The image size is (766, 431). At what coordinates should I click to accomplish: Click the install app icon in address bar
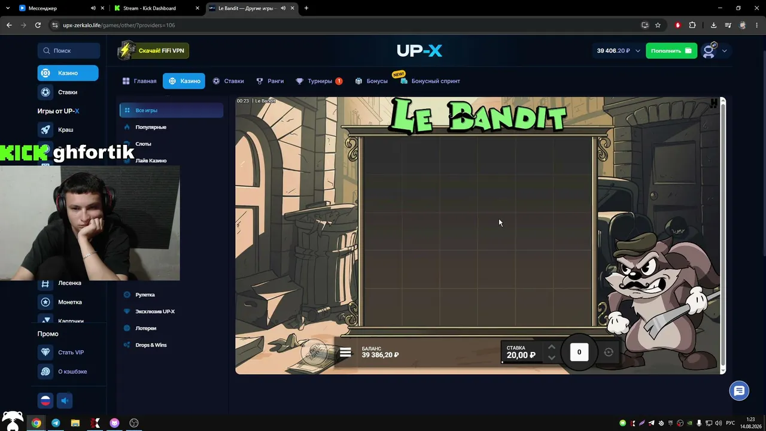coord(645,25)
